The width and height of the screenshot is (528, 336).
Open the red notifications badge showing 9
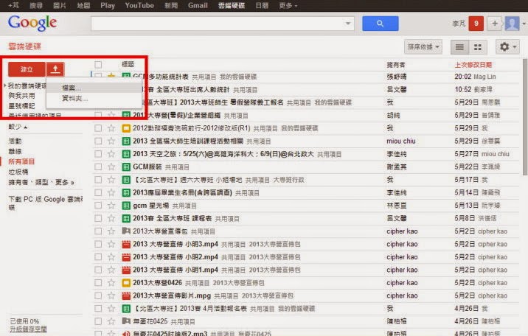tap(476, 23)
